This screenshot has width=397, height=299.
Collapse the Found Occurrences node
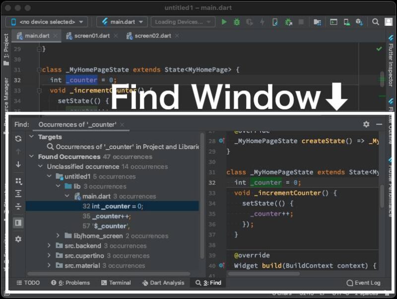[x=31, y=156]
